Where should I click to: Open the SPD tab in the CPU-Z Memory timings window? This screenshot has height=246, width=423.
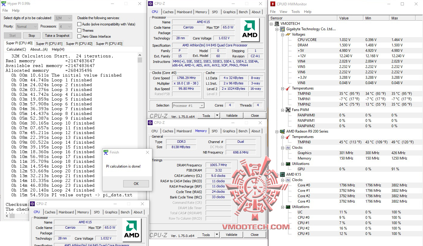tap(215, 131)
